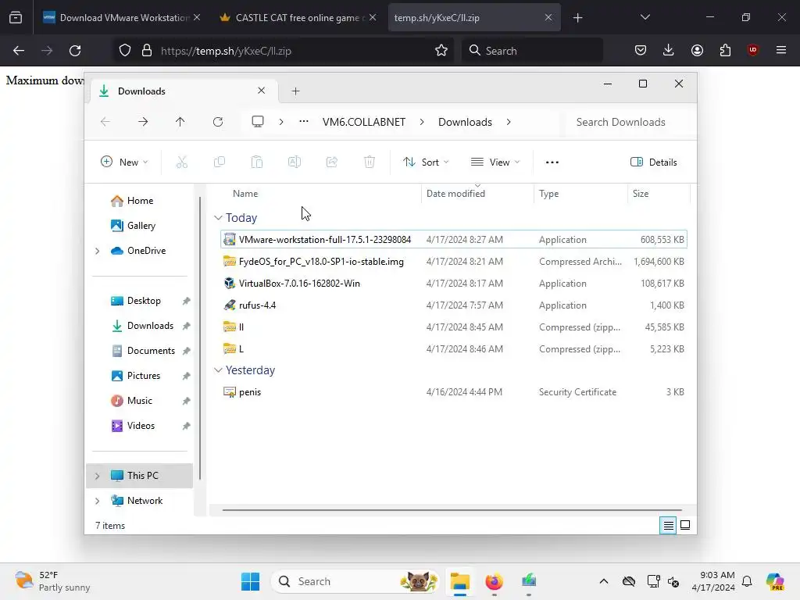Viewport: 800px width, 600px height.
Task: Toggle the Details pane
Action: 654,162
